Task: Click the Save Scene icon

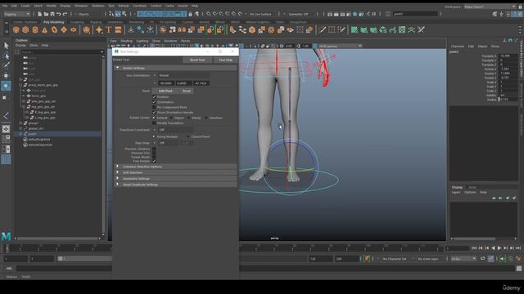Action: pos(52,14)
